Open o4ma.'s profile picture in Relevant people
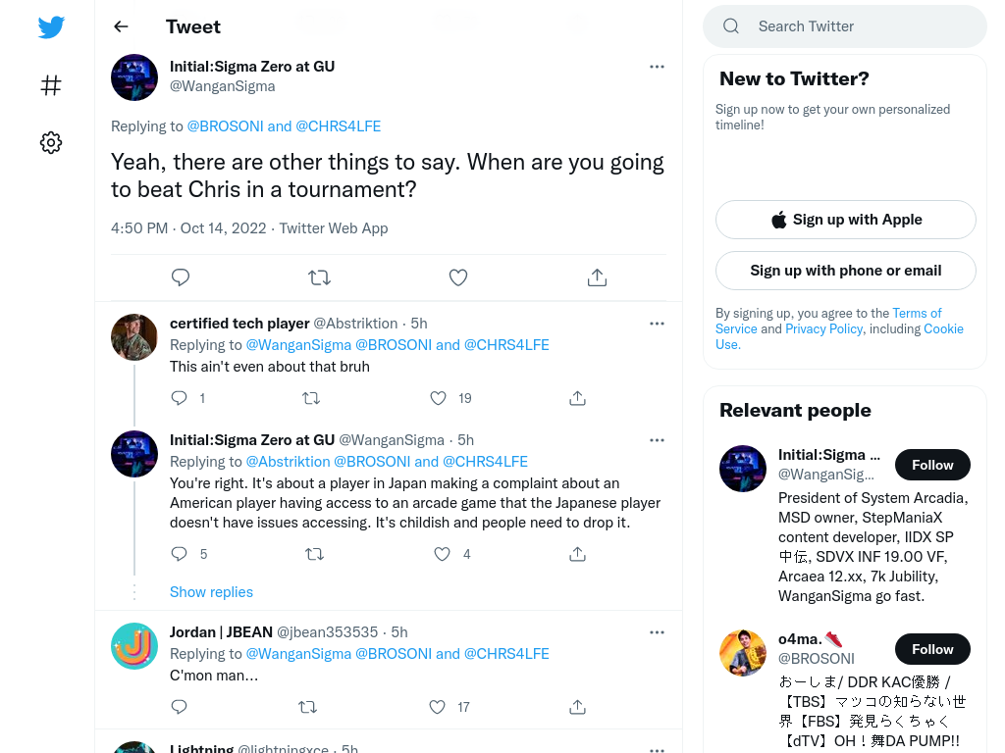This screenshot has height=753, width=1005. coord(743,653)
